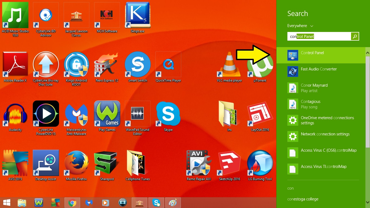Open Malwarebytes from the taskbar
The width and height of the screenshot is (370, 208).
[x=89, y=203]
